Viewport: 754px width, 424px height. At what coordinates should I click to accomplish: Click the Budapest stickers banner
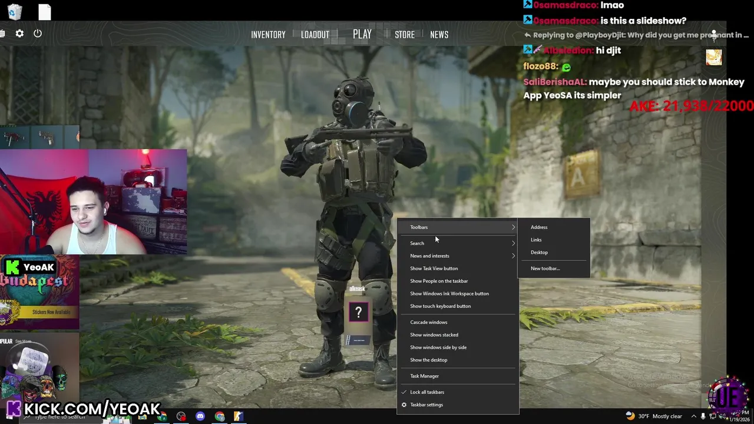pyautogui.click(x=39, y=292)
